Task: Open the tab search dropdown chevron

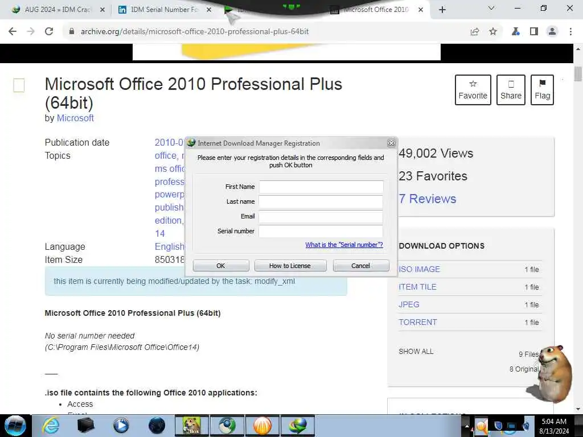Action: [x=491, y=8]
